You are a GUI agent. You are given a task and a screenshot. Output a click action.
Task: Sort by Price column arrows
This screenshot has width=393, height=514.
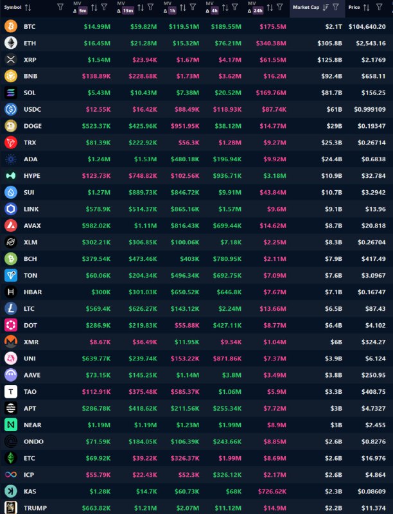point(367,7)
